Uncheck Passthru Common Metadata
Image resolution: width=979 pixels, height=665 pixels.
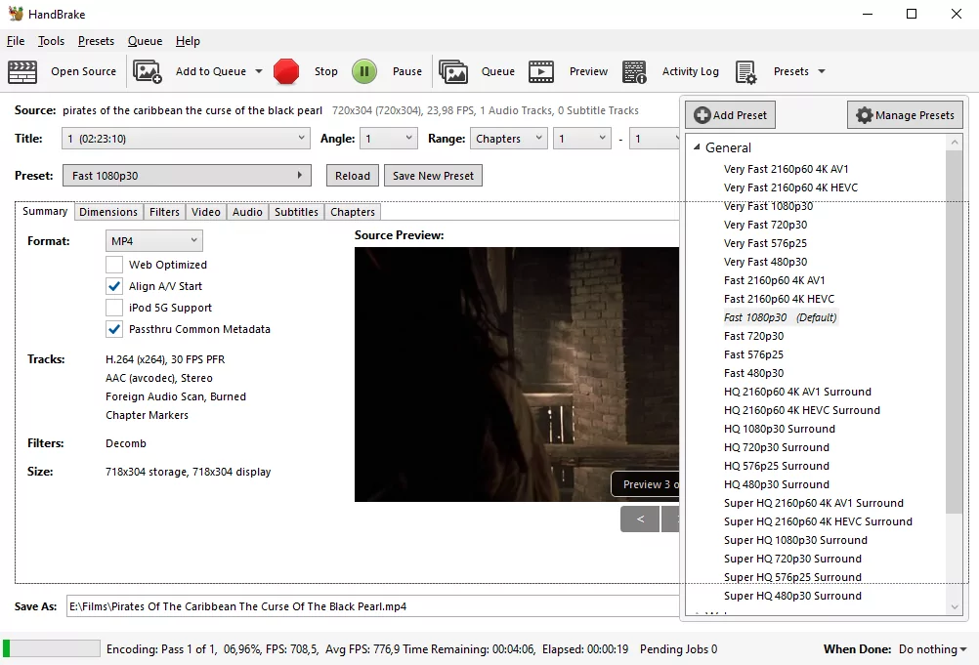click(x=114, y=329)
